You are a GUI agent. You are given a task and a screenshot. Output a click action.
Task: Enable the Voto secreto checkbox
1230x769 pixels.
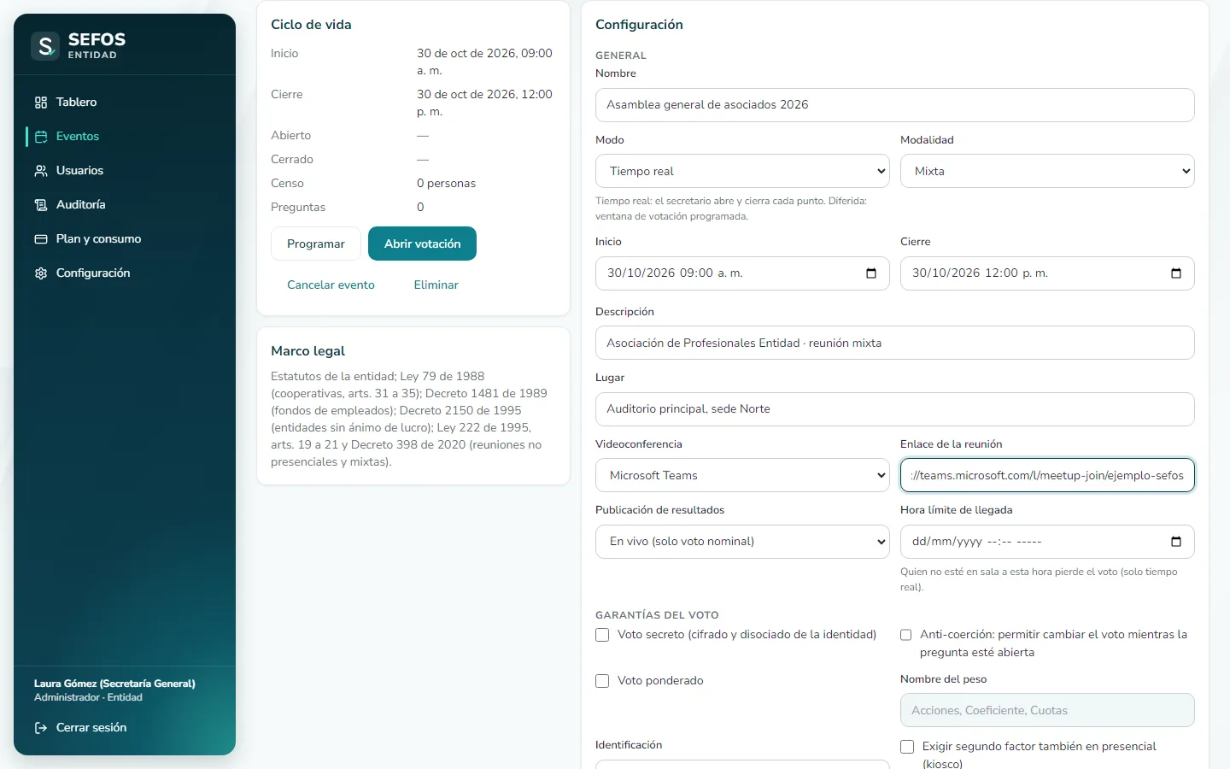(x=602, y=635)
